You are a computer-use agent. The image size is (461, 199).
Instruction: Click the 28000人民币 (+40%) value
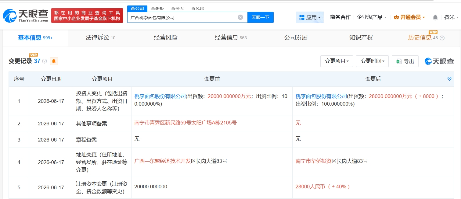[322, 187]
